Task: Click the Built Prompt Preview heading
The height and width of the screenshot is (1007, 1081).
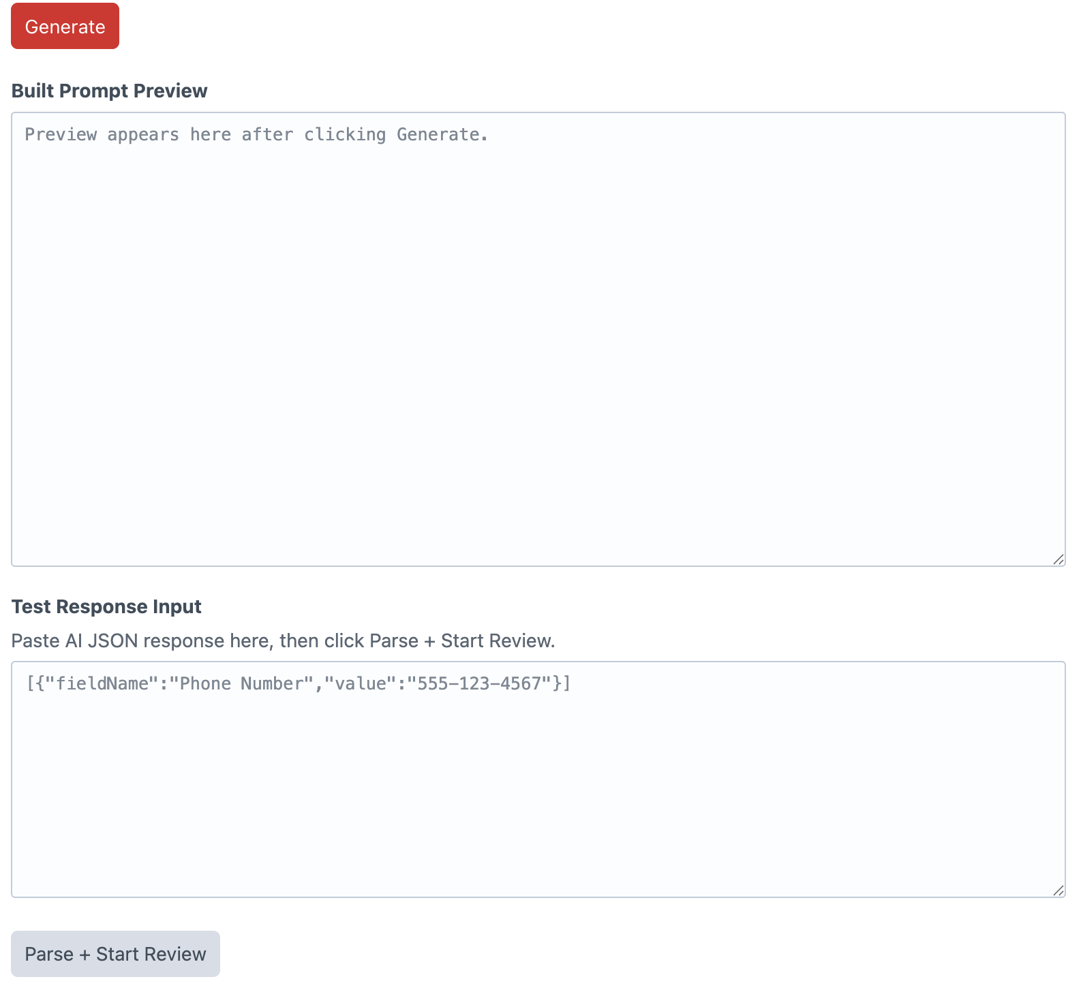Action: [109, 91]
